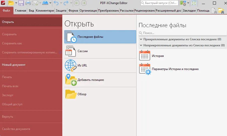Open dropdown beside UI options gear icon
Image resolution: width=227 pixels, height=136 pixels.
(188, 3)
